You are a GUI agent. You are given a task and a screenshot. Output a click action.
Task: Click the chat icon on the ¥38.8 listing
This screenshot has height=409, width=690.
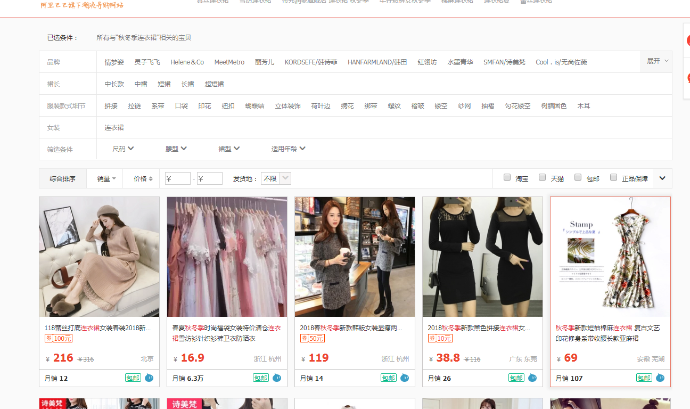(x=532, y=378)
